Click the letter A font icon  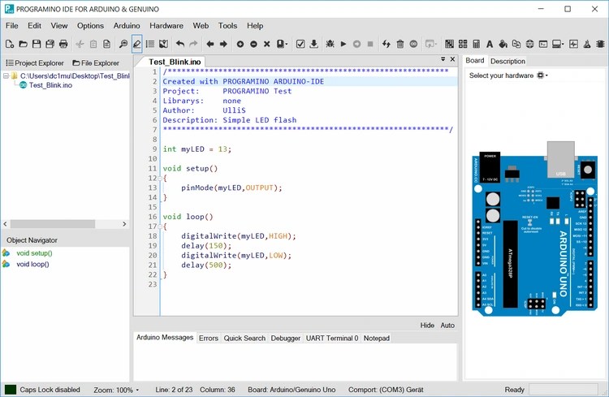tap(490, 44)
